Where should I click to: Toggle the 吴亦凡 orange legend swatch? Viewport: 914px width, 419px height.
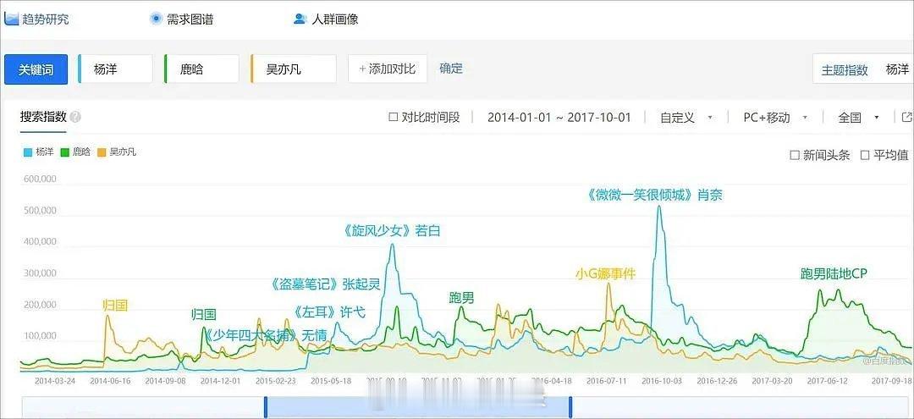pyautogui.click(x=102, y=152)
